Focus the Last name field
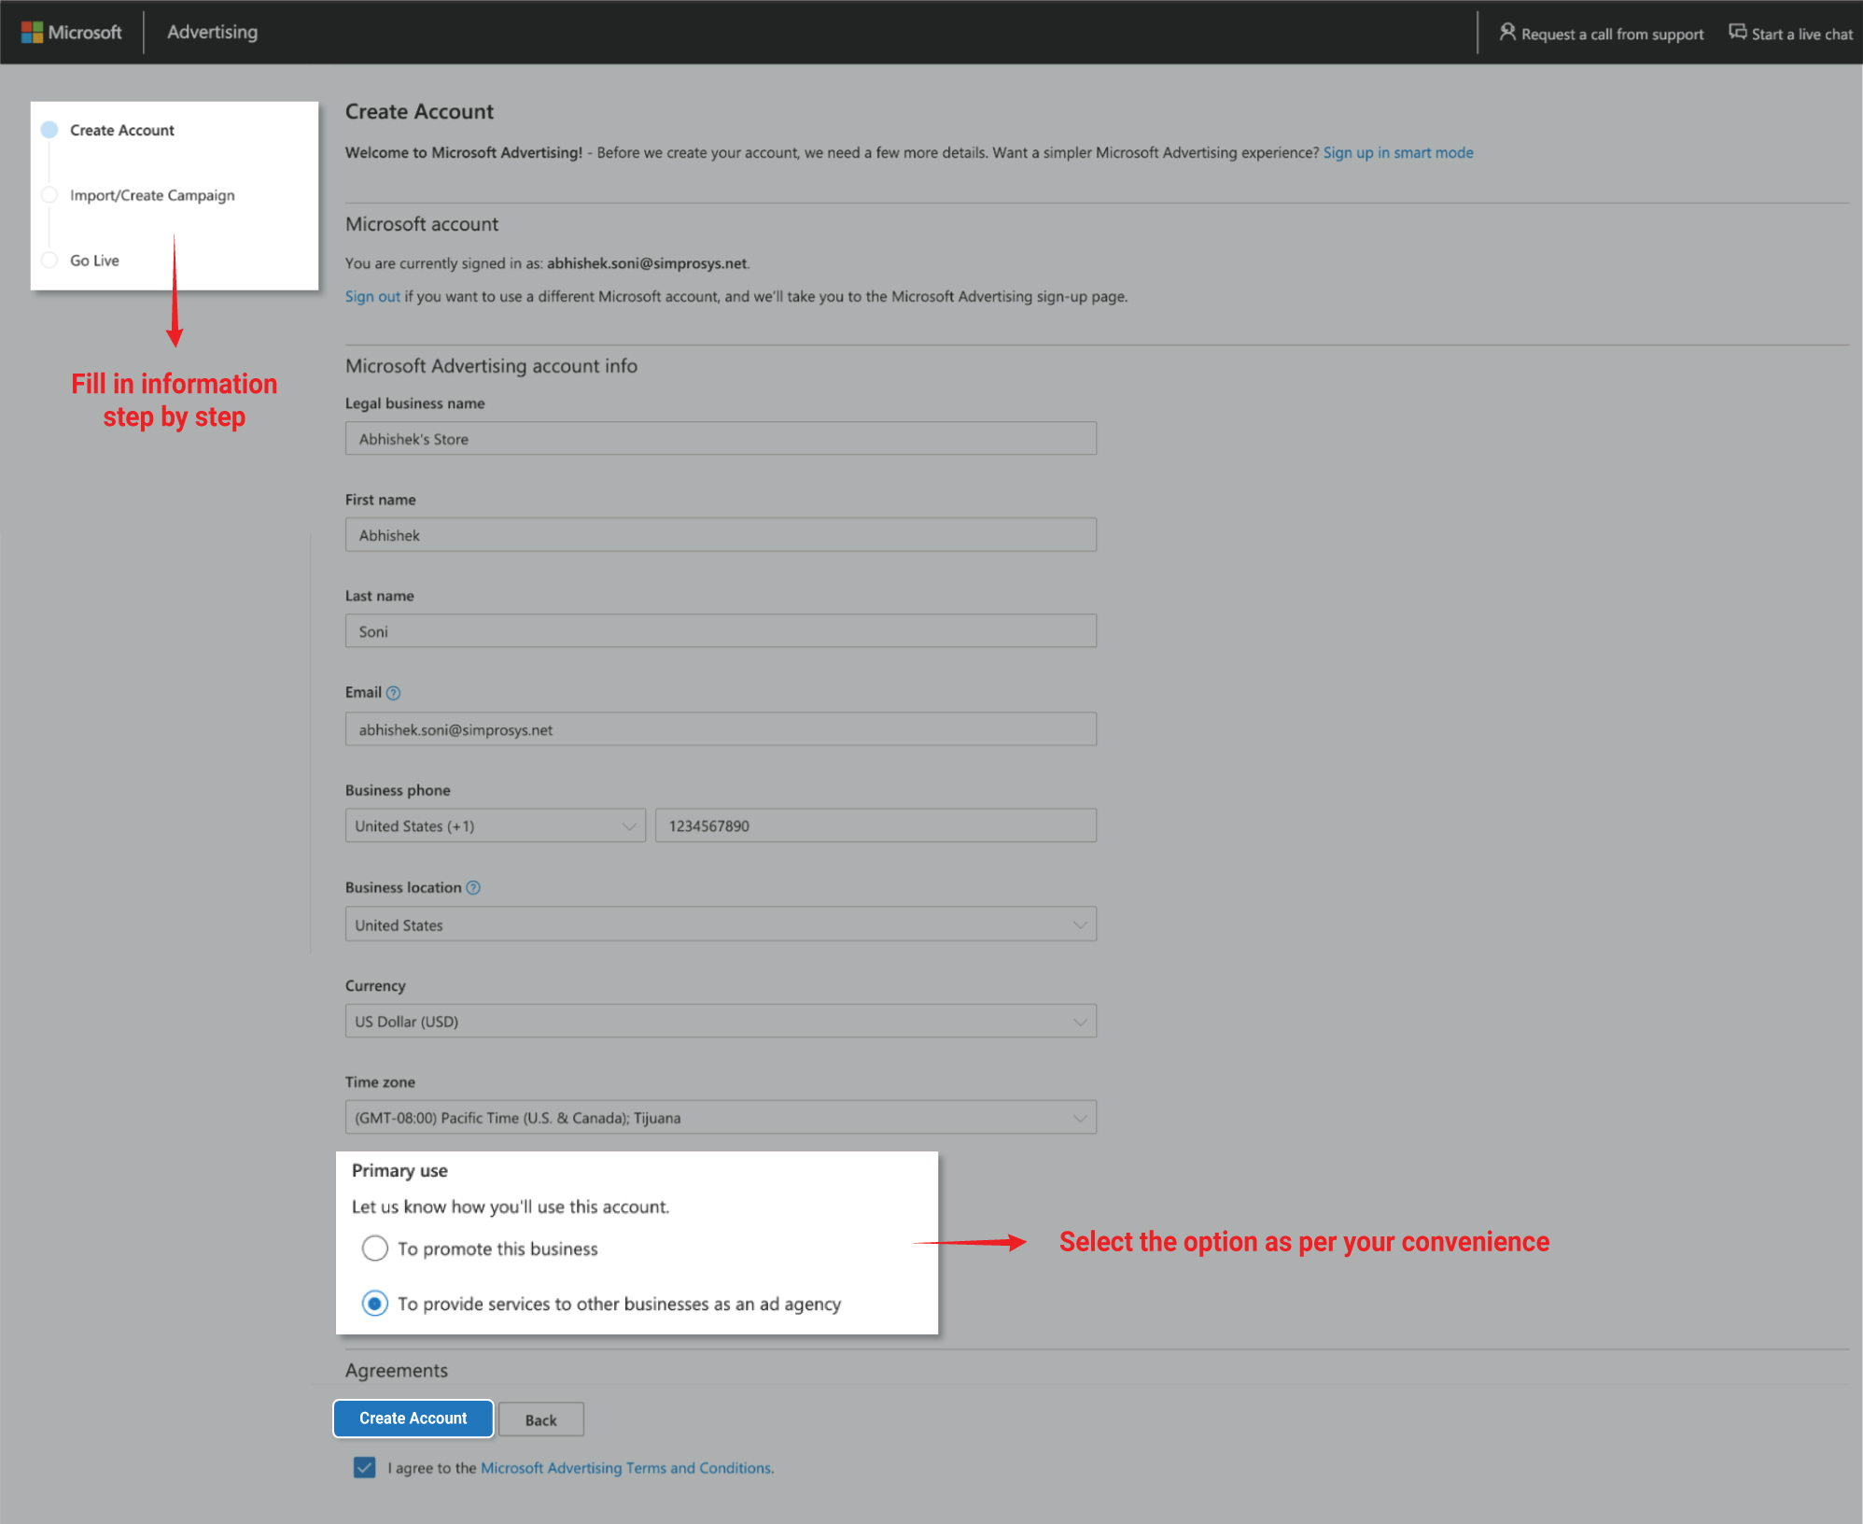The height and width of the screenshot is (1524, 1863). (x=721, y=631)
